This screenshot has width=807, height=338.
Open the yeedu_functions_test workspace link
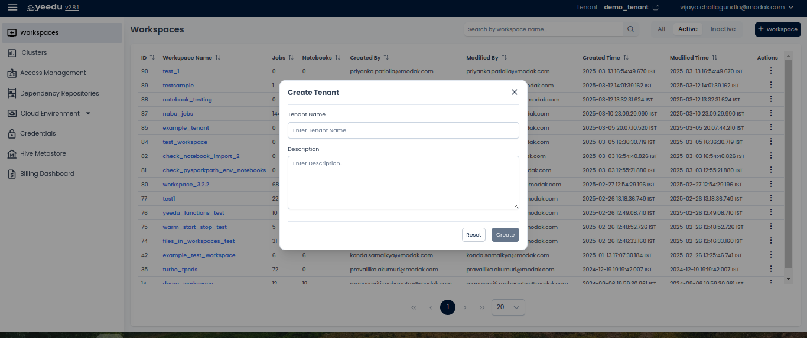click(x=194, y=213)
